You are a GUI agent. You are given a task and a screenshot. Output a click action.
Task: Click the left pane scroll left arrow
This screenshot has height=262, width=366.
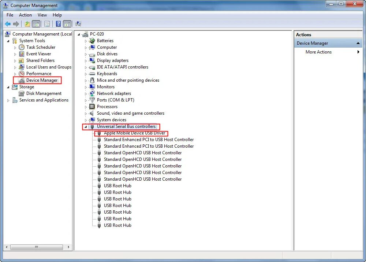(x=7, y=247)
